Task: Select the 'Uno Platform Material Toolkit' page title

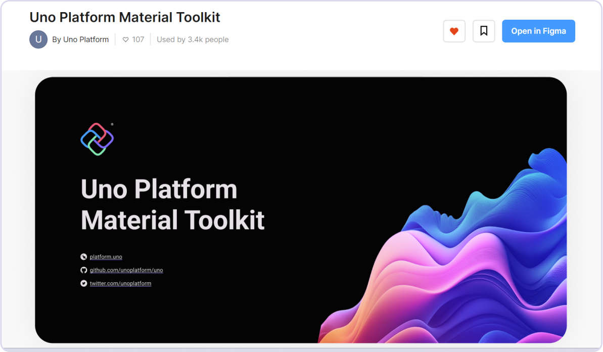Action: coord(124,17)
